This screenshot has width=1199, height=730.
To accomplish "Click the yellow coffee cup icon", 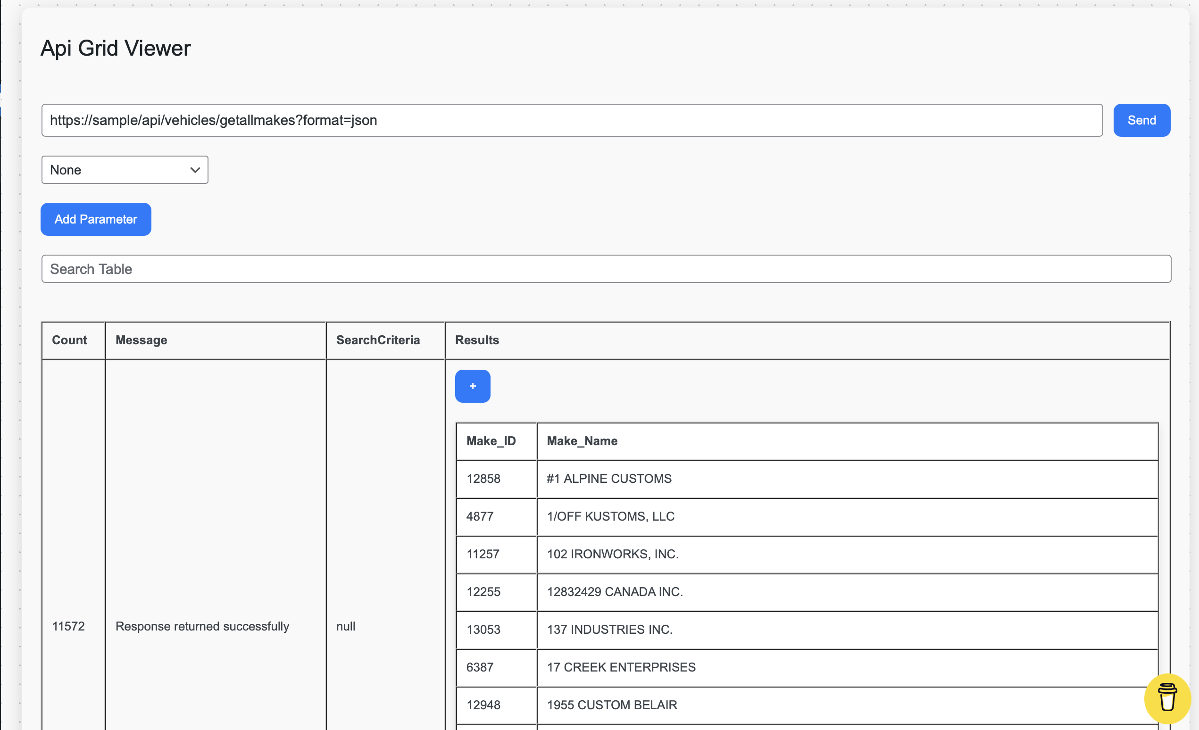I will (x=1167, y=698).
